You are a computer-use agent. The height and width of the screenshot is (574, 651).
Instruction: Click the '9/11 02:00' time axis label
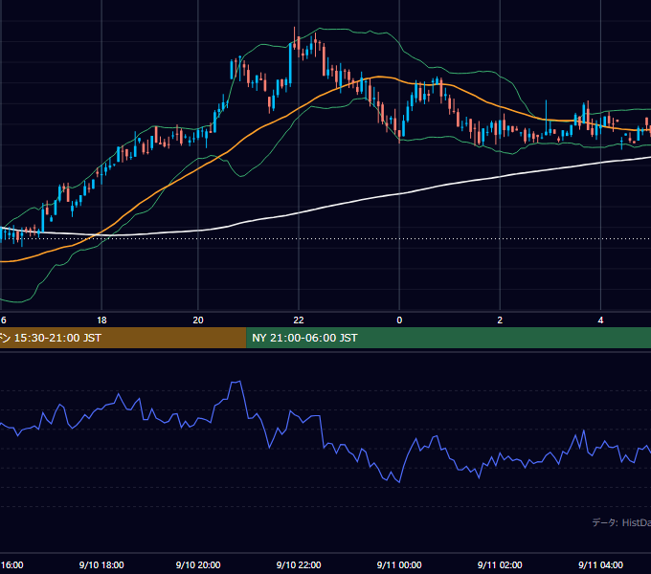click(x=500, y=564)
